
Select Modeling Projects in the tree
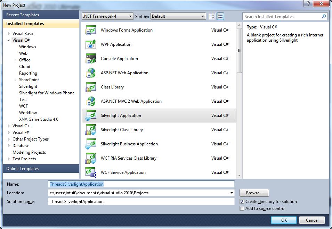(29, 152)
